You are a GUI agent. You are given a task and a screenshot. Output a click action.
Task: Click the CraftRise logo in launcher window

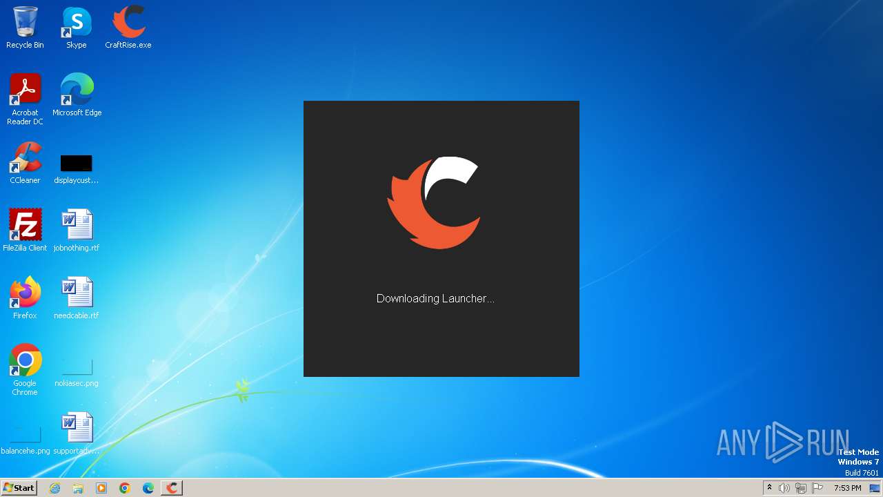pyautogui.click(x=434, y=203)
